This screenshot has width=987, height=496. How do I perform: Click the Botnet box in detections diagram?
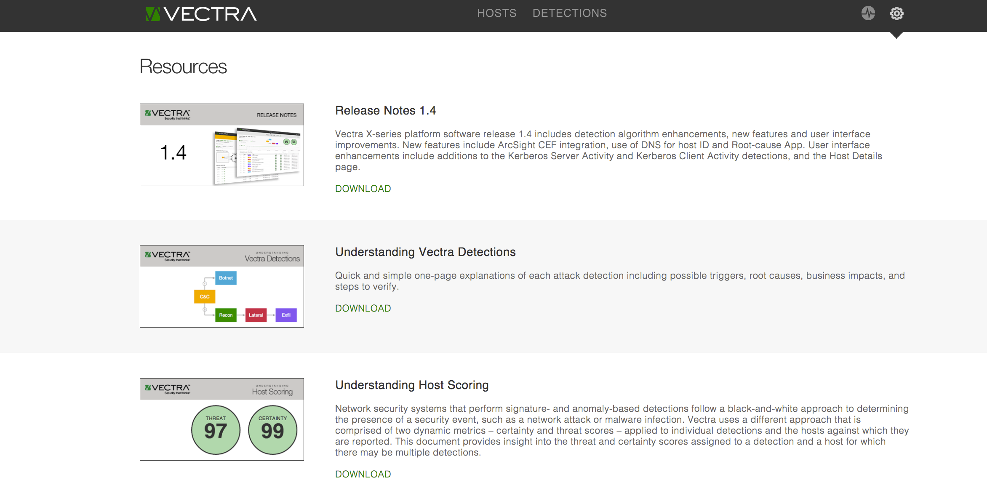coord(226,278)
